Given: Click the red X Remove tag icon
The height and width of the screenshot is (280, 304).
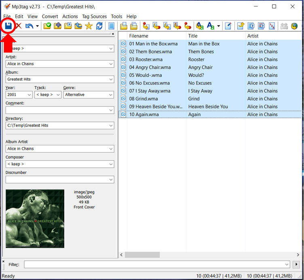Looking at the screenshot, I should [x=19, y=25].
